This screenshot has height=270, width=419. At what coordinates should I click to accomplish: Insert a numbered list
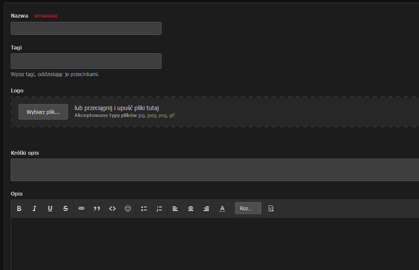[159, 209]
